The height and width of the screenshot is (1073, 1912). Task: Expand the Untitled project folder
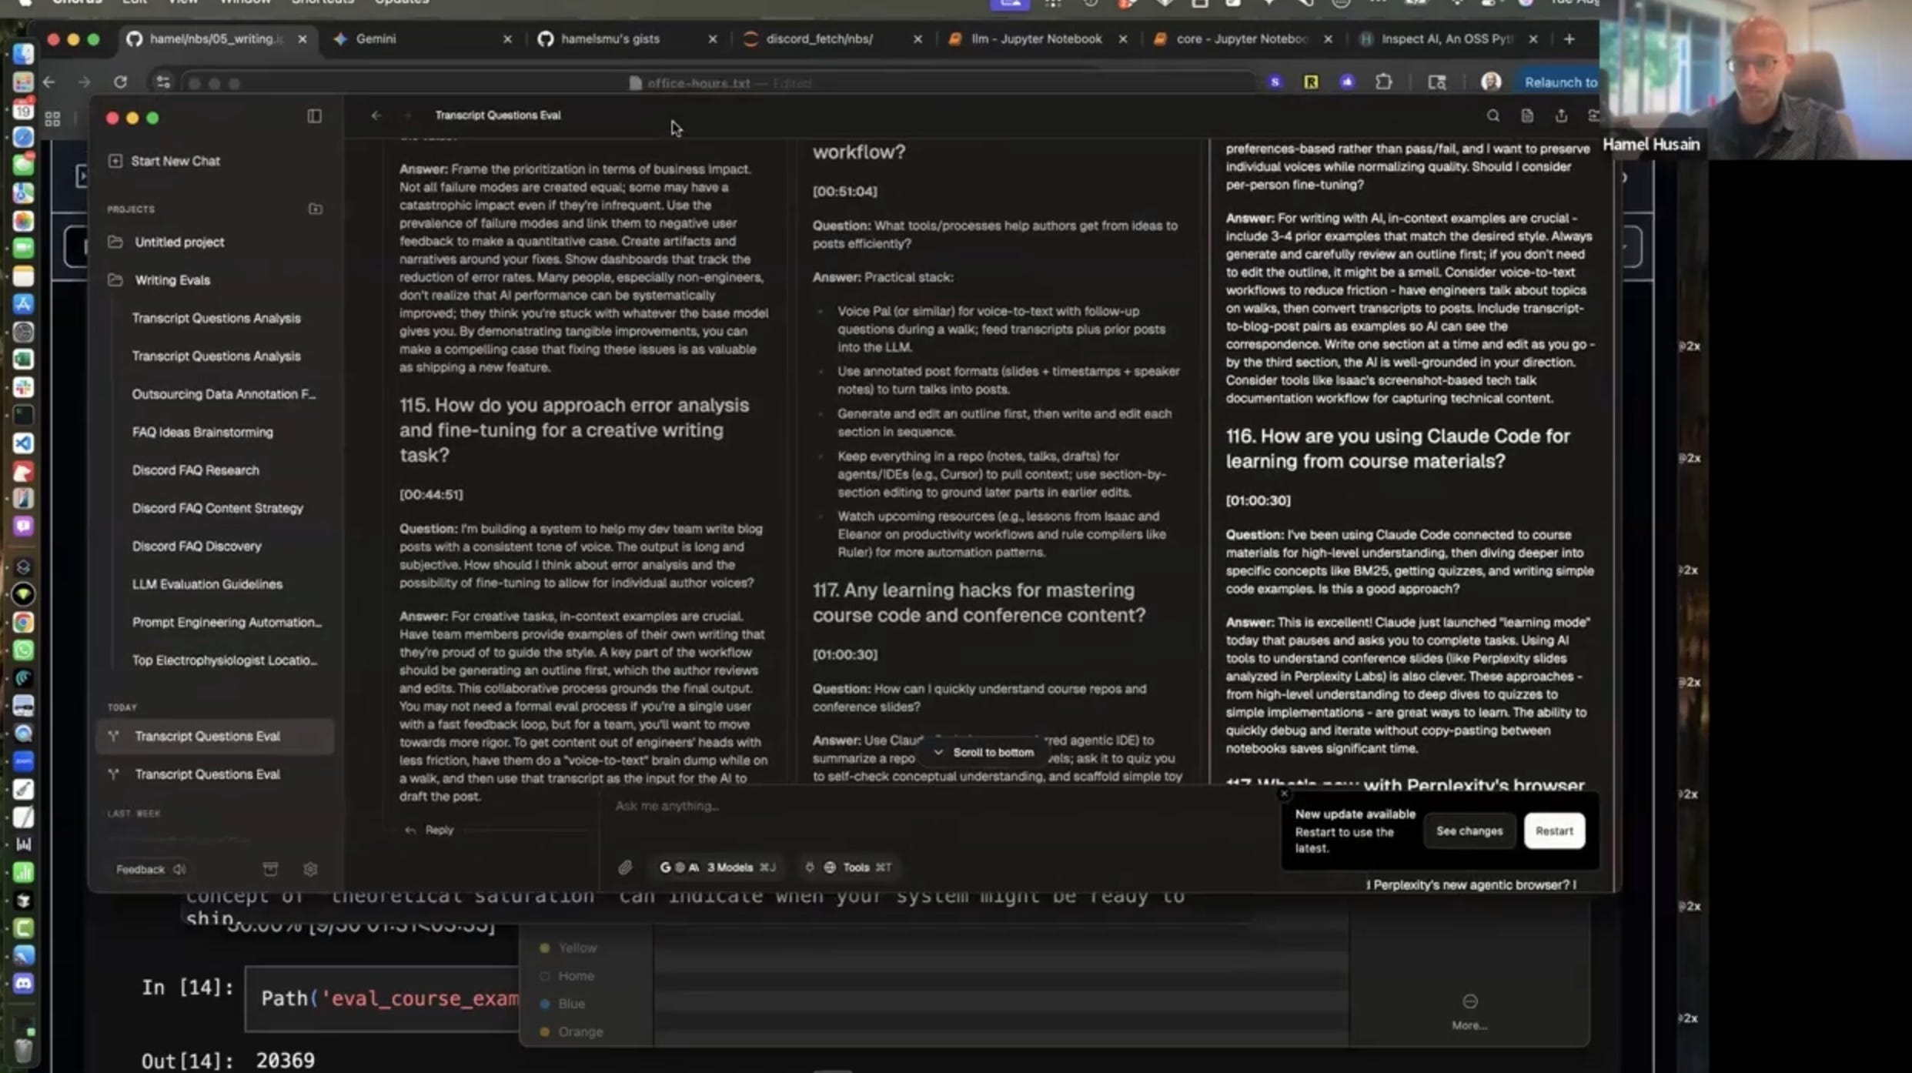tap(179, 242)
